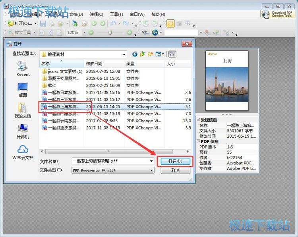Click the file name input field
The image size is (298, 237).
coord(110,161)
